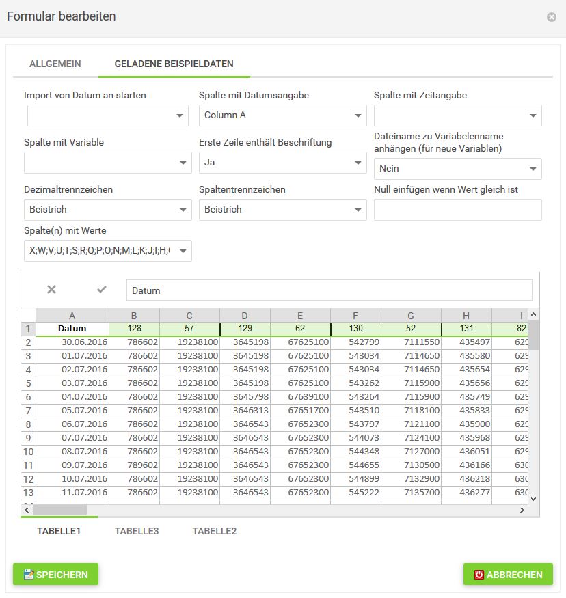Viewport: 566px width, 598px height.
Task: Click cell with value 128 in row 1
Action: point(134,329)
